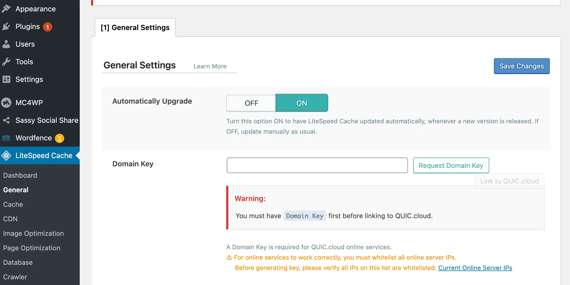570x285 pixels.
Task: Click the LiteSpeed Cache diamond icon
Action: click(x=6, y=155)
